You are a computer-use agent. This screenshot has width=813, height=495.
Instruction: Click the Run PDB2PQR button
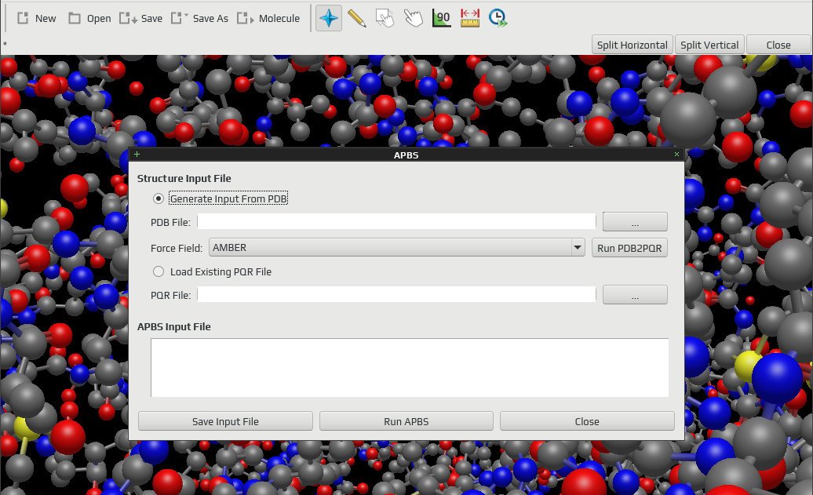(x=629, y=248)
